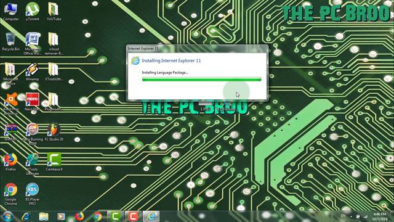Image resolution: width=394 pixels, height=222 pixels.
Task: Select the Plugins folder on desktop
Action: coord(53,102)
